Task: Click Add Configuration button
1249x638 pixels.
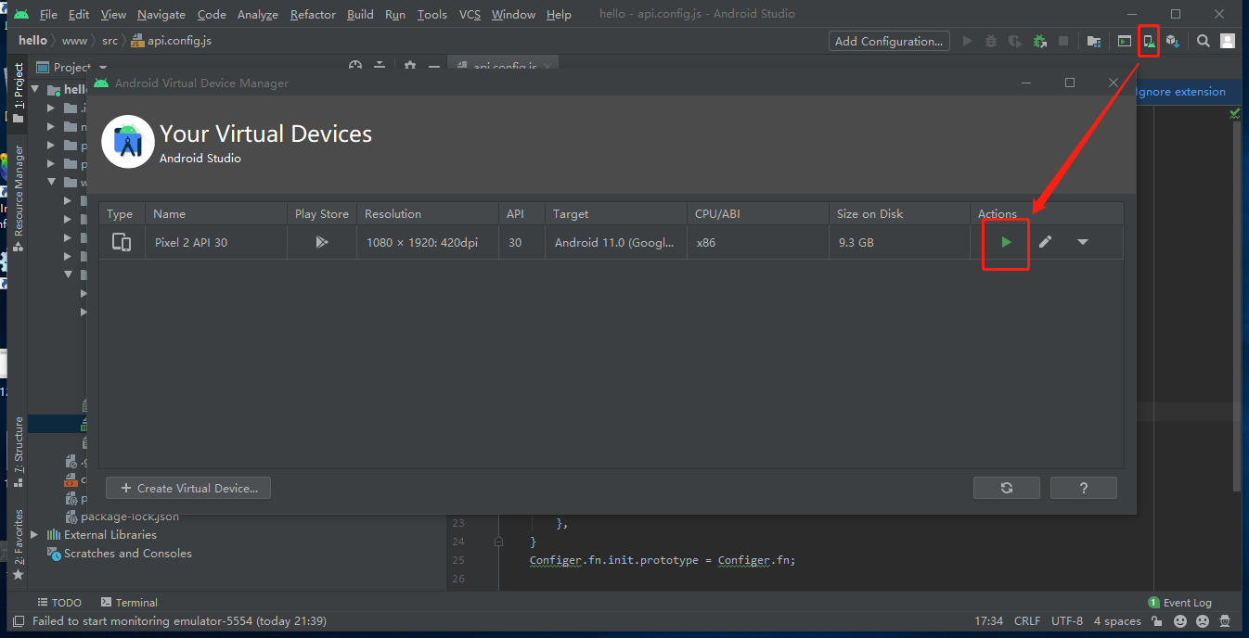Action: (889, 41)
